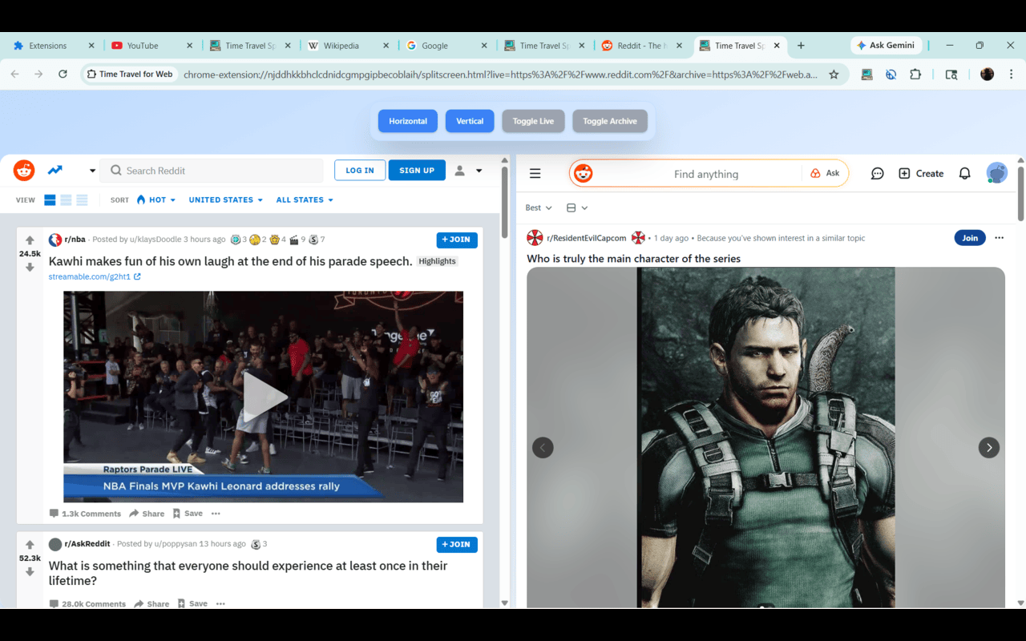Click the Reddit snoo logo inside Find anything bar
Image resolution: width=1026 pixels, height=641 pixels.
pos(583,174)
